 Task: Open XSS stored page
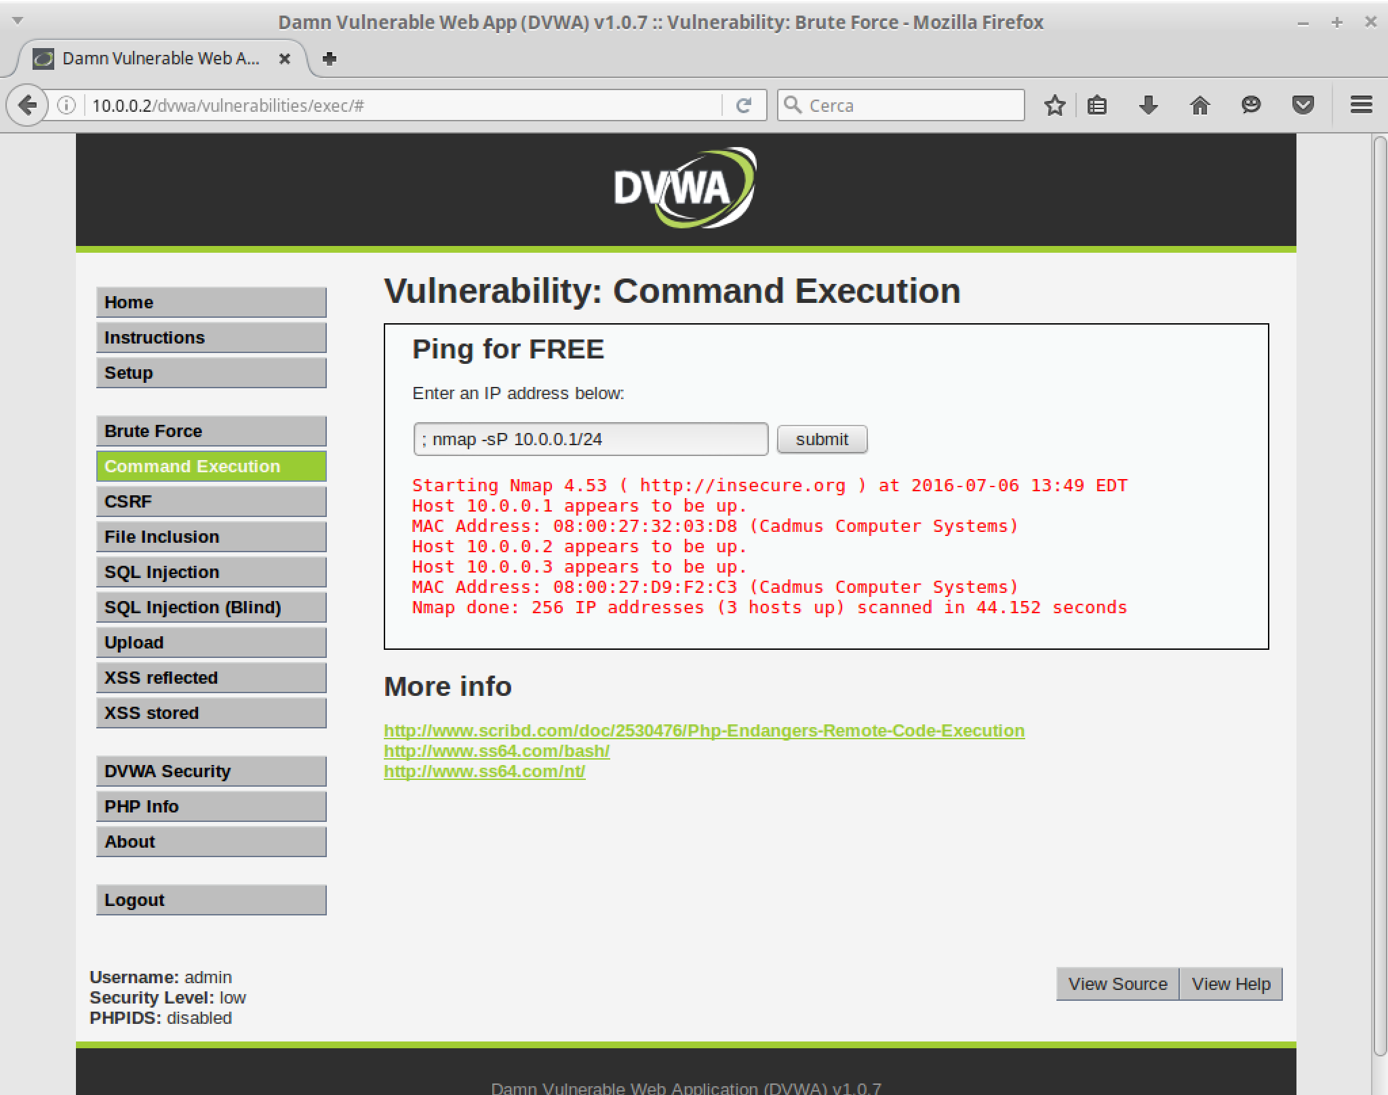click(x=212, y=713)
